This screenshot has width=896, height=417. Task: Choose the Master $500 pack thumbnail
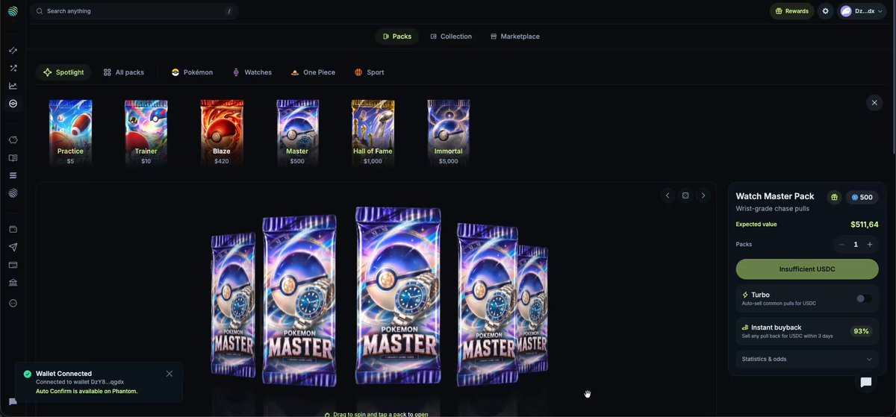[297, 133]
